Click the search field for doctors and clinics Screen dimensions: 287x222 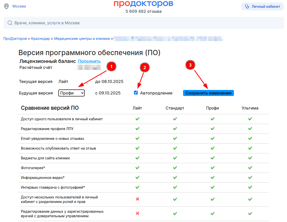point(143,23)
